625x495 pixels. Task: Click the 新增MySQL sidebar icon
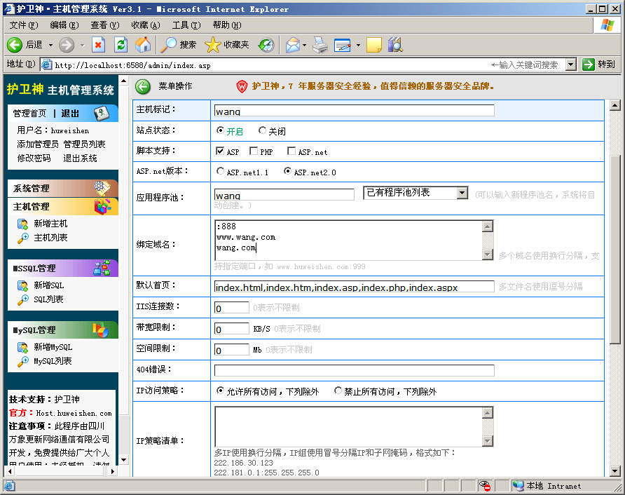coord(22,347)
